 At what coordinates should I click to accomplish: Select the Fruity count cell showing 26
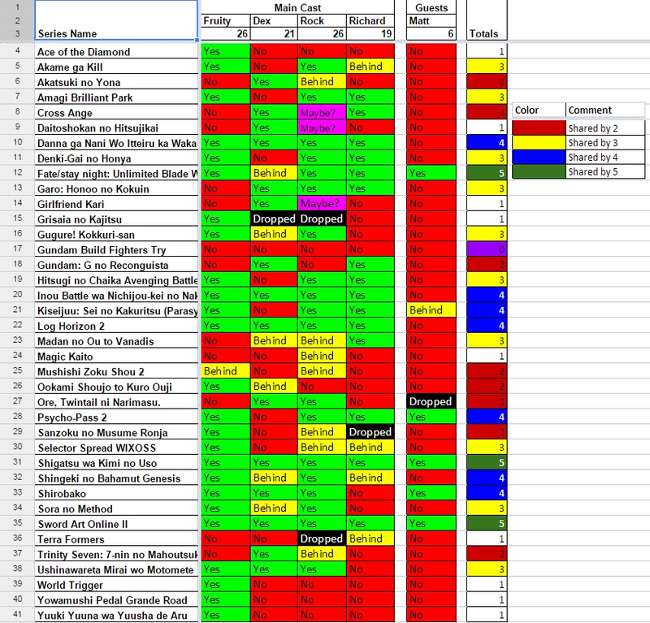tap(226, 33)
